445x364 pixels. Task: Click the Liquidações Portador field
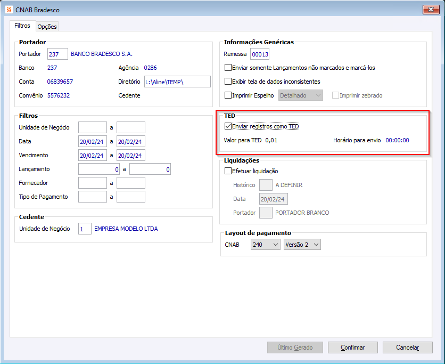click(x=266, y=213)
